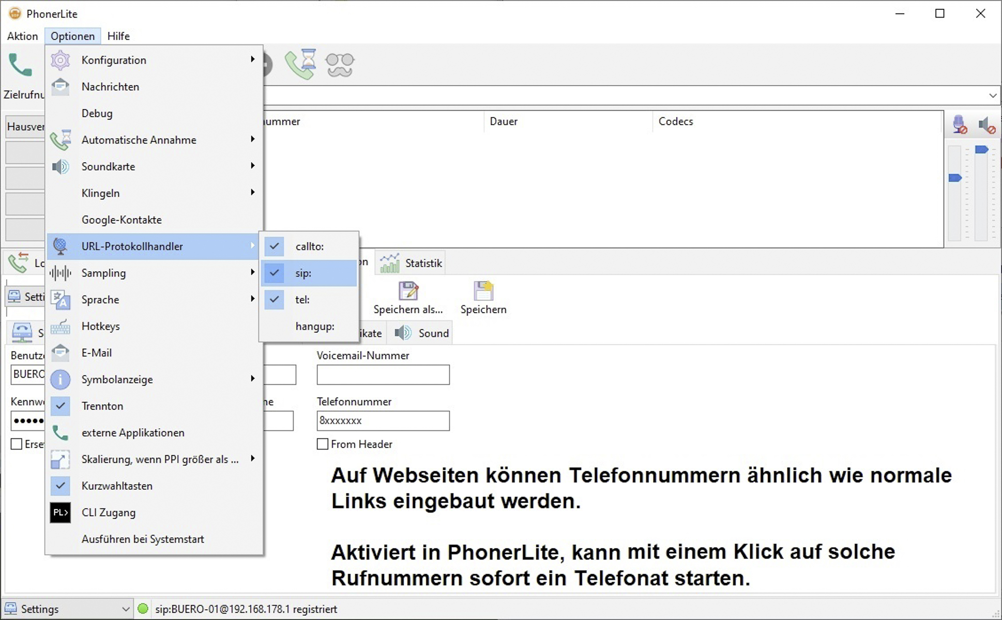Click the Dauer column header
Screen dimensions: 1002x620
568,121
